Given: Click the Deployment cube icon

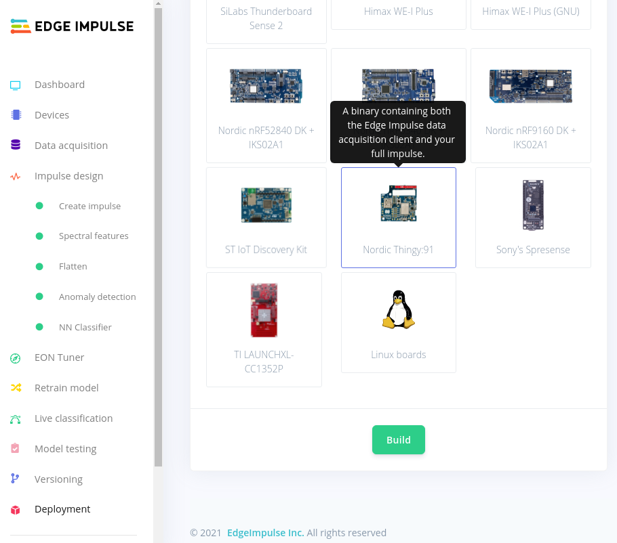Looking at the screenshot, I should tap(16, 510).
